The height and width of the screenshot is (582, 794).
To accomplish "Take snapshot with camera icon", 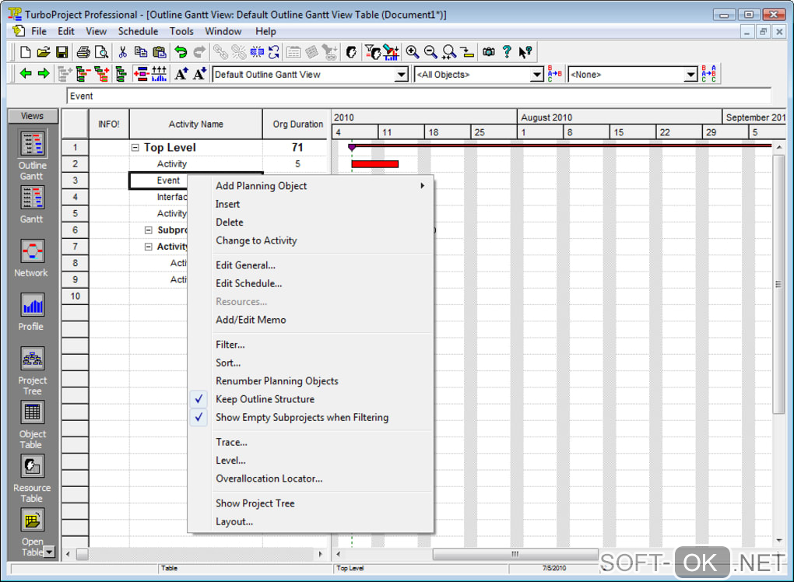I will click(x=489, y=51).
